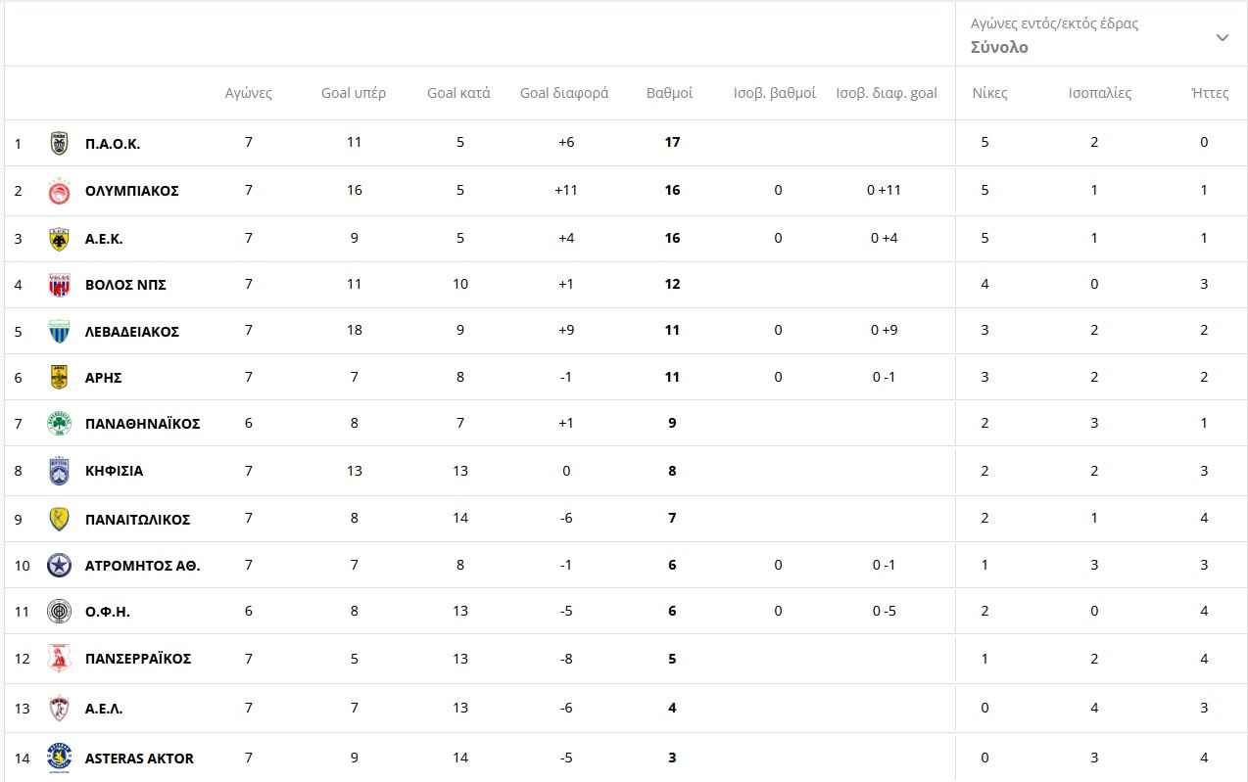The image size is (1248, 782).
Task: Click the Ο.Φ.Η. team name link
Action: click(x=107, y=613)
